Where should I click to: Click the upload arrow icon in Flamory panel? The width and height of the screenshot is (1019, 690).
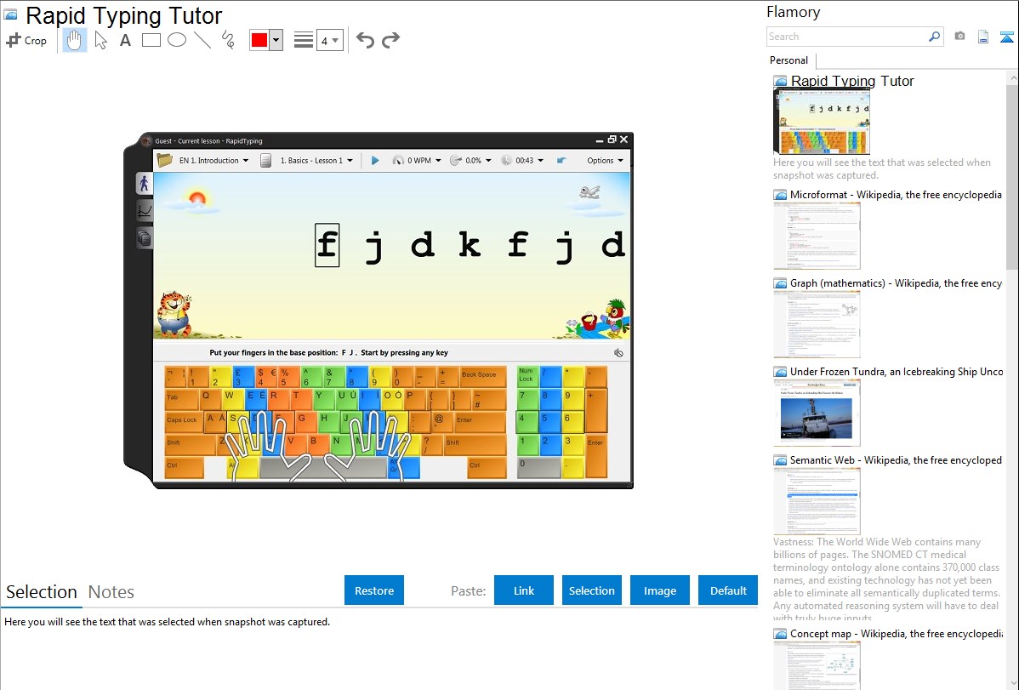coord(1006,37)
